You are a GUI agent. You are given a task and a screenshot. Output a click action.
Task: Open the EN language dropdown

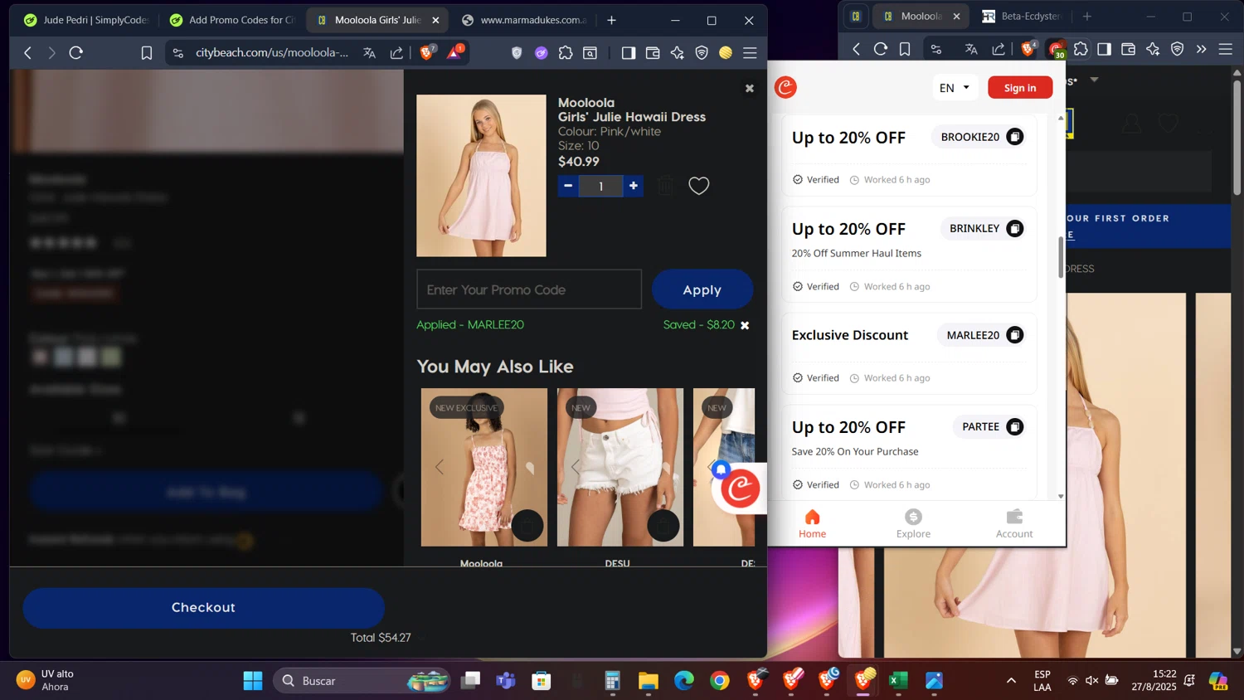click(955, 87)
